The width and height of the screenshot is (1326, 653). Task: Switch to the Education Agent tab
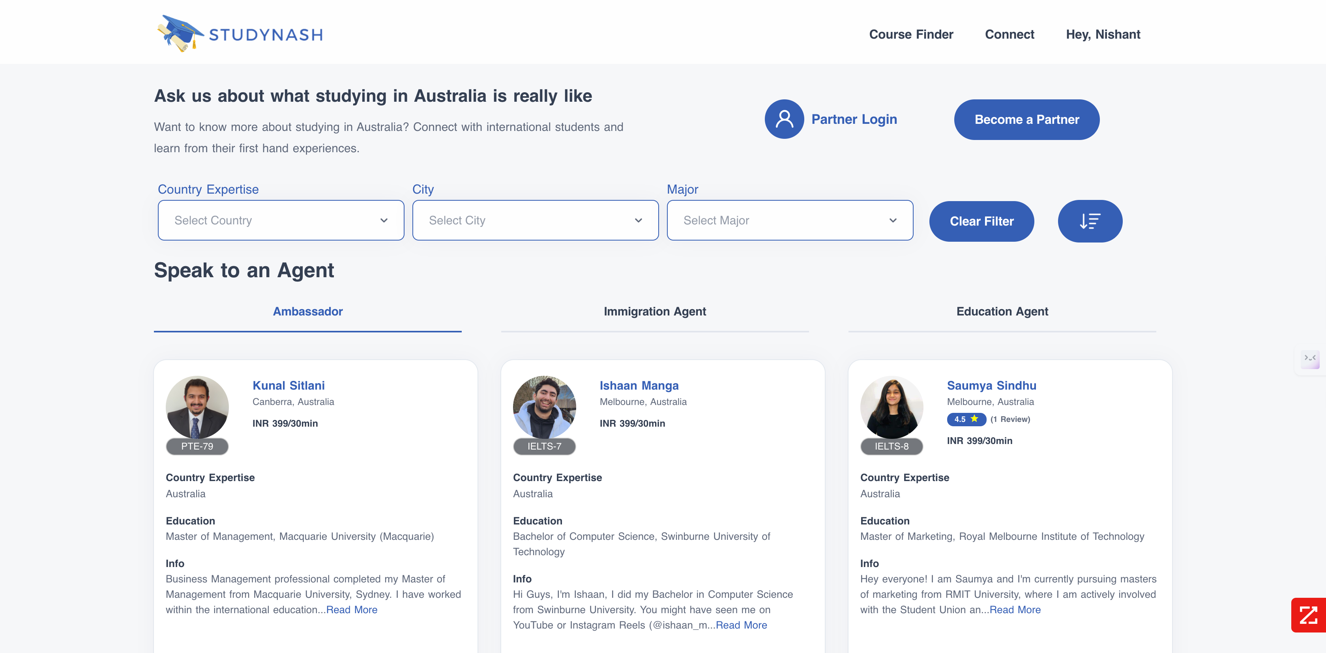1002,312
